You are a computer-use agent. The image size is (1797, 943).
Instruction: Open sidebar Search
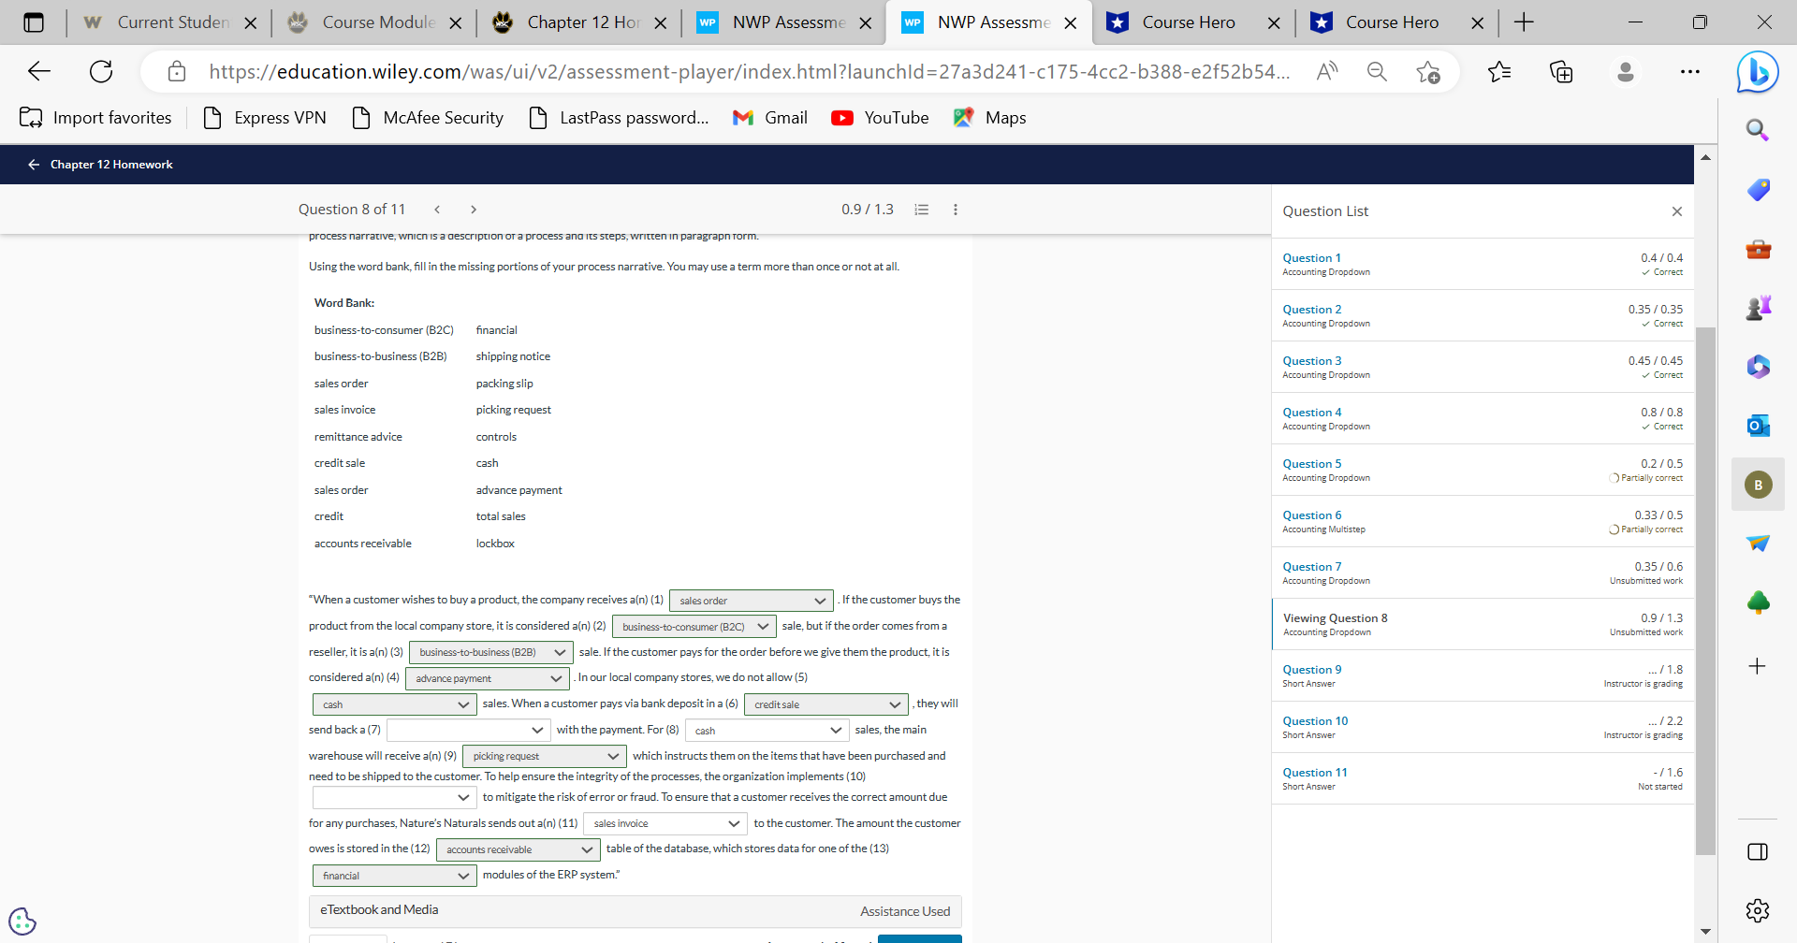click(x=1758, y=130)
